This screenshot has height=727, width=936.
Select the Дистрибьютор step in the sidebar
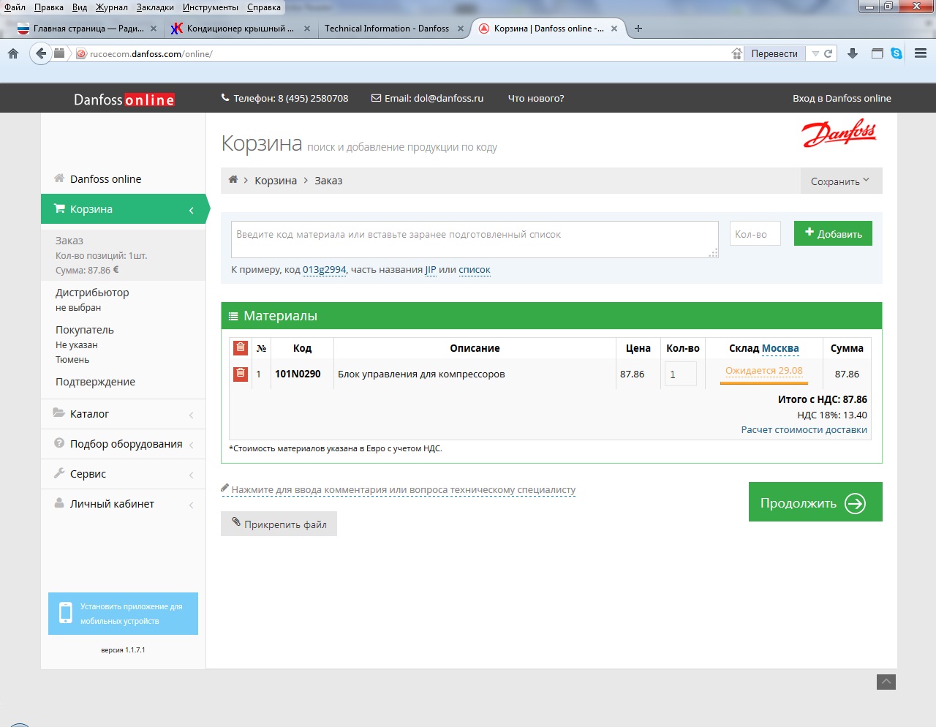click(92, 293)
